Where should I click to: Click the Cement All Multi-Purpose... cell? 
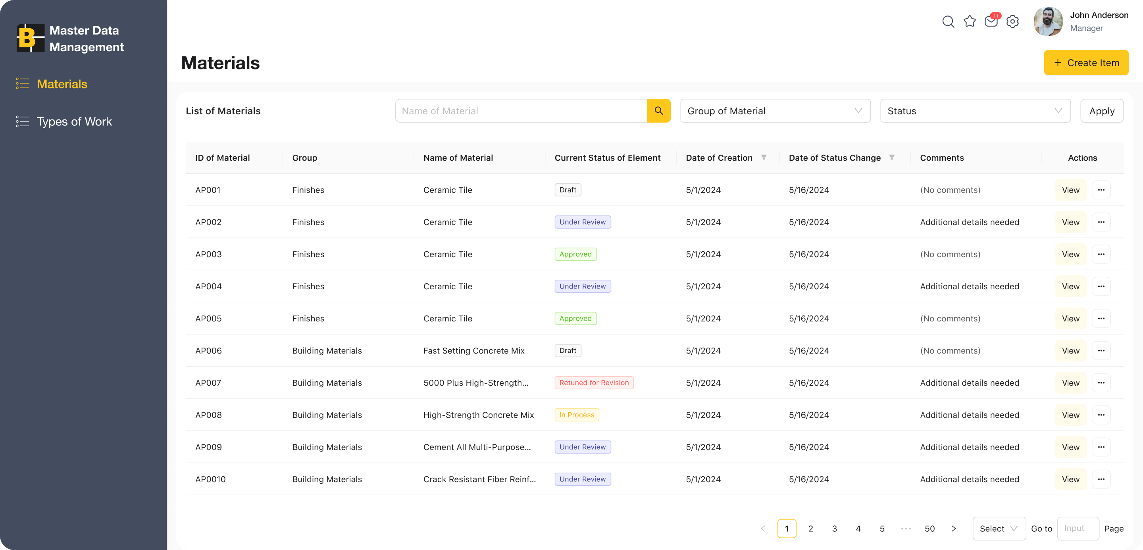click(x=477, y=447)
